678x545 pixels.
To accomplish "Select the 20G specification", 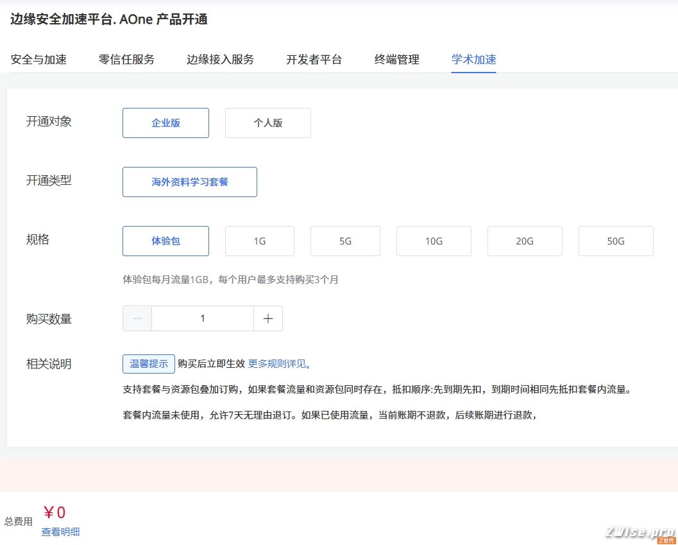I will click(525, 241).
